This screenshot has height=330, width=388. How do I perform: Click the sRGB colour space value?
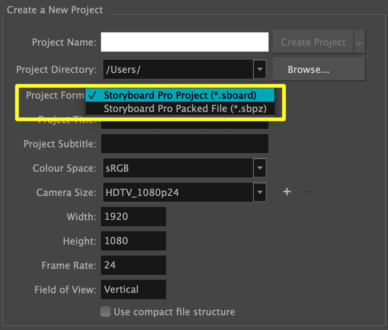[178, 168]
